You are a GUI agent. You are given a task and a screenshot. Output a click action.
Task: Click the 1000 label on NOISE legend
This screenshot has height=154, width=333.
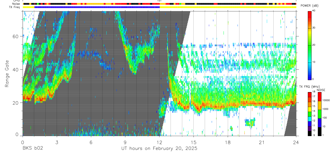(x=325, y=109)
